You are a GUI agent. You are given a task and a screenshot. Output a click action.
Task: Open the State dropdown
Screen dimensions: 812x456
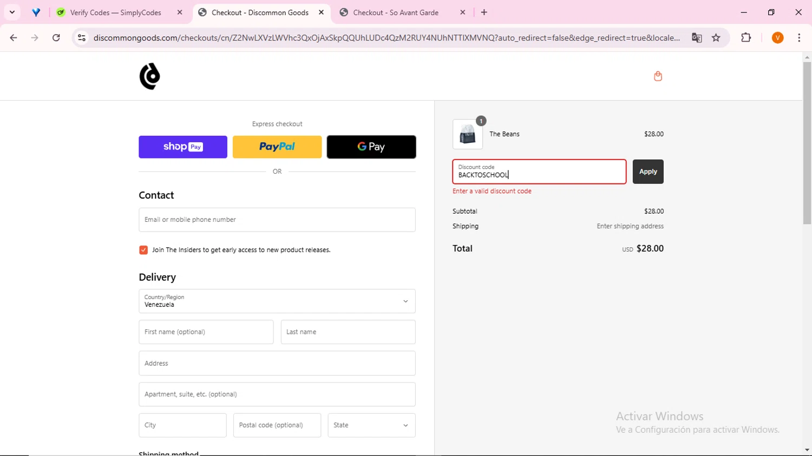(371, 425)
